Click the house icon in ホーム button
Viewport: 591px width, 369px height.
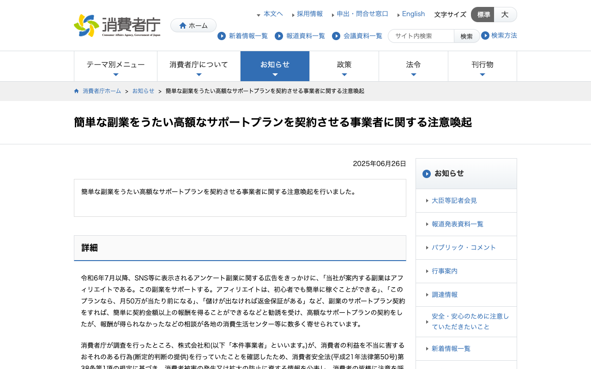pyautogui.click(x=183, y=25)
